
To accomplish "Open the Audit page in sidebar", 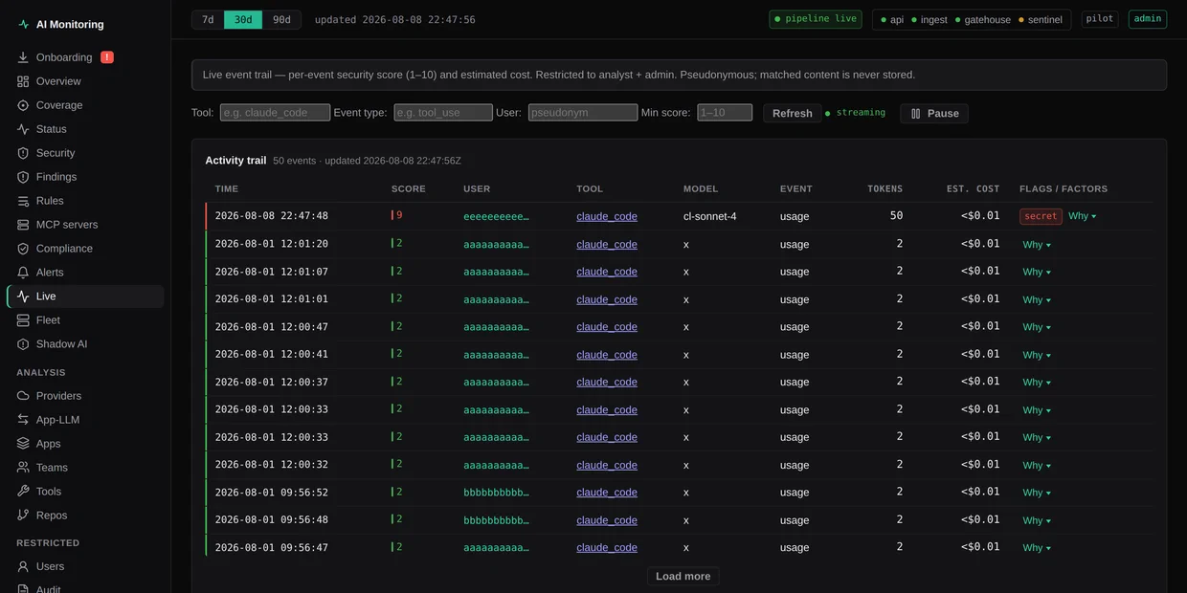I will (85, 587).
